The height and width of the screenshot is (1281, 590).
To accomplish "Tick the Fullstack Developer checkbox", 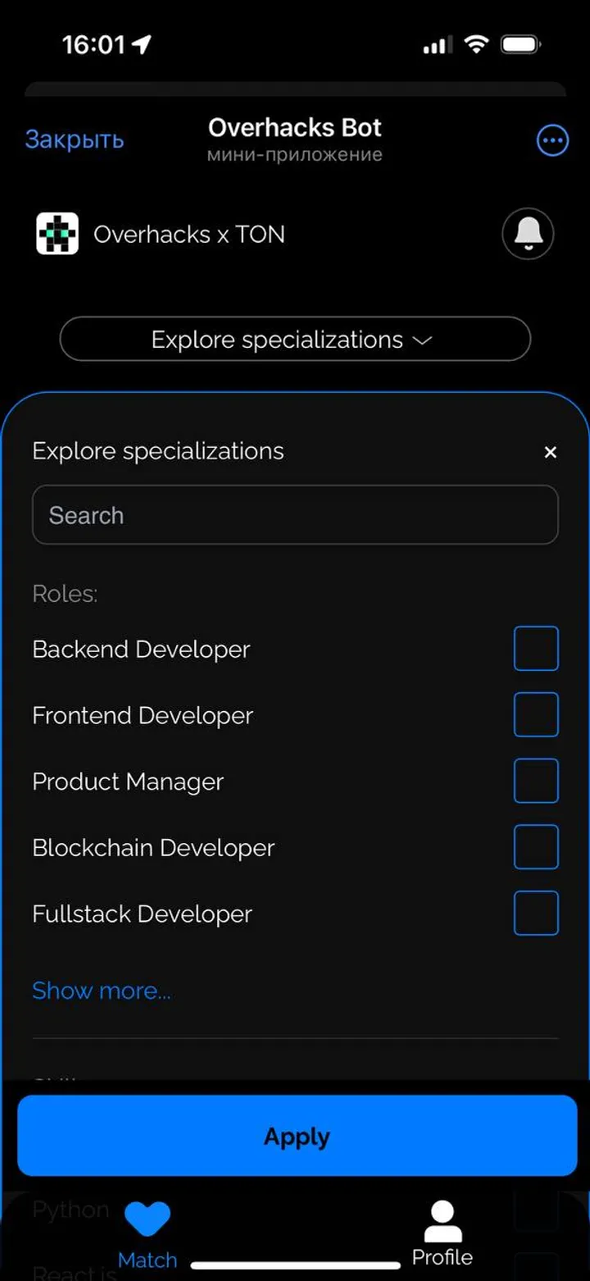I will tap(536, 913).
